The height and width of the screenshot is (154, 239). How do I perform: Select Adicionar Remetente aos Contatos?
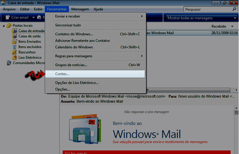click(96, 41)
